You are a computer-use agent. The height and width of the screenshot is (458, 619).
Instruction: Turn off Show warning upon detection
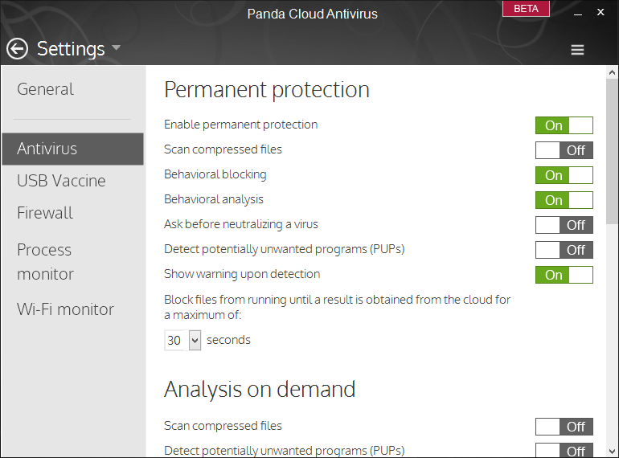coord(564,275)
